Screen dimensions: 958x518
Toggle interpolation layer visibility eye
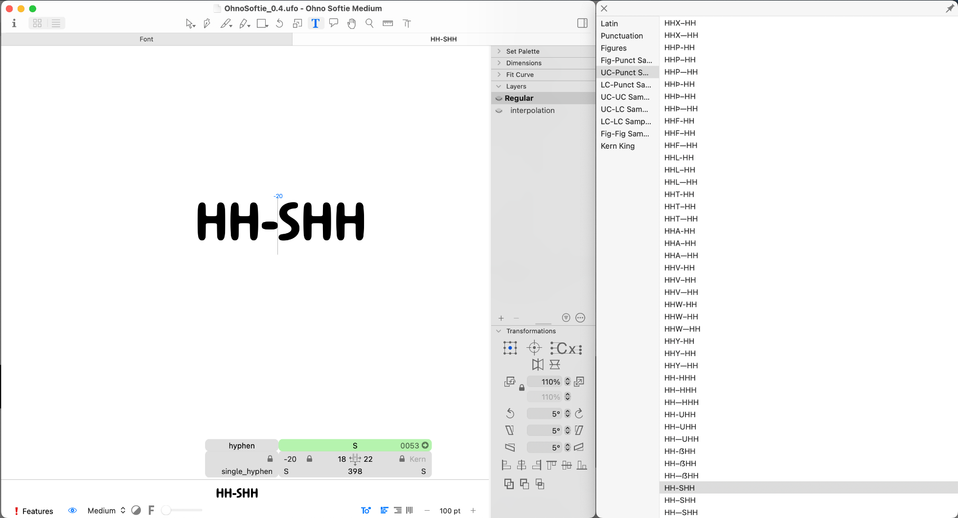499,111
